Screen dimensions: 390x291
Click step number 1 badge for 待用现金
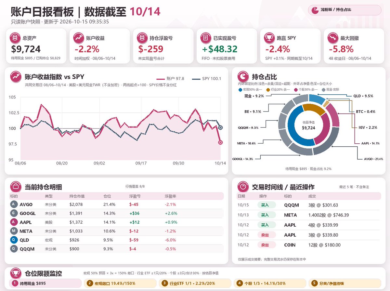15,283
